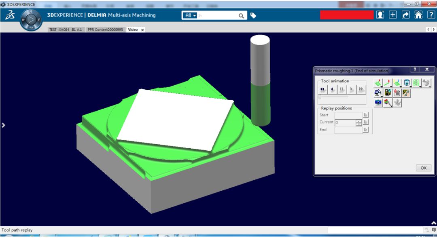This screenshot has height=238, width=437.
Task: Open the tag explorer icon
Action: point(253,16)
